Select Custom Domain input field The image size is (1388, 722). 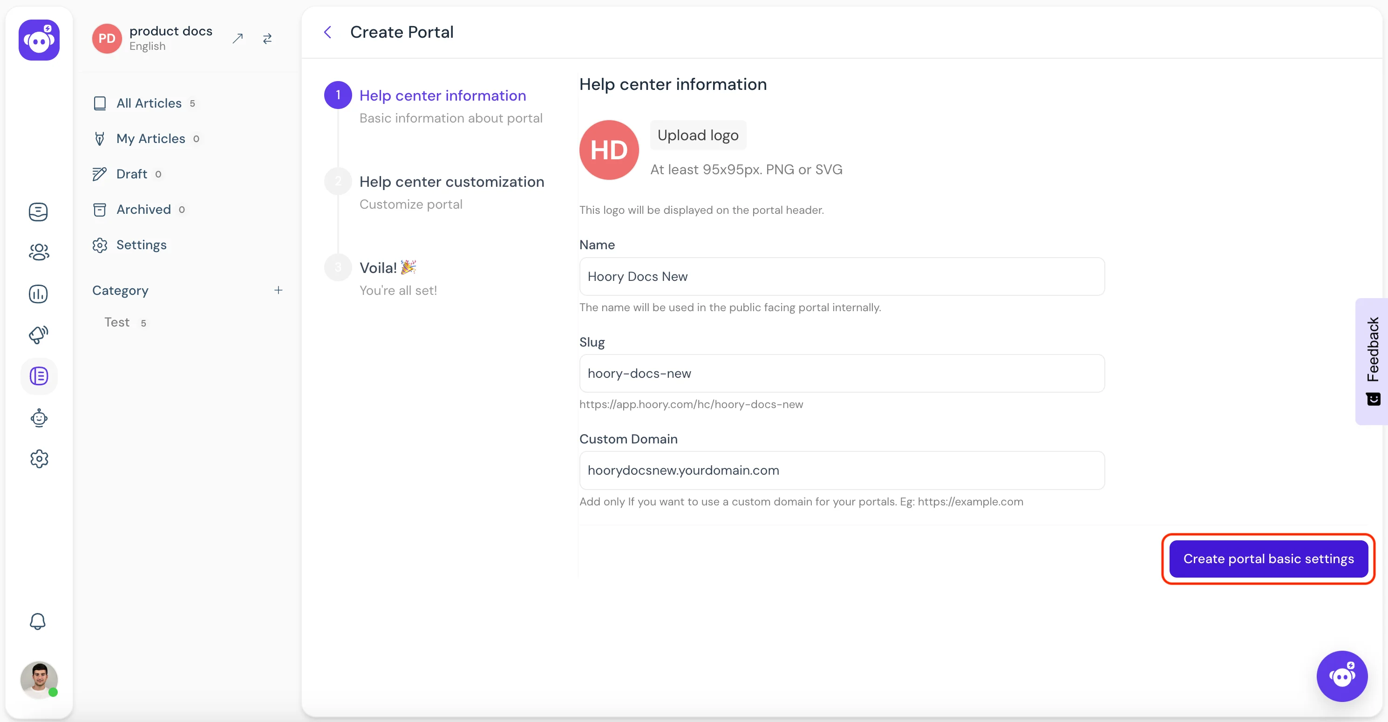tap(841, 470)
